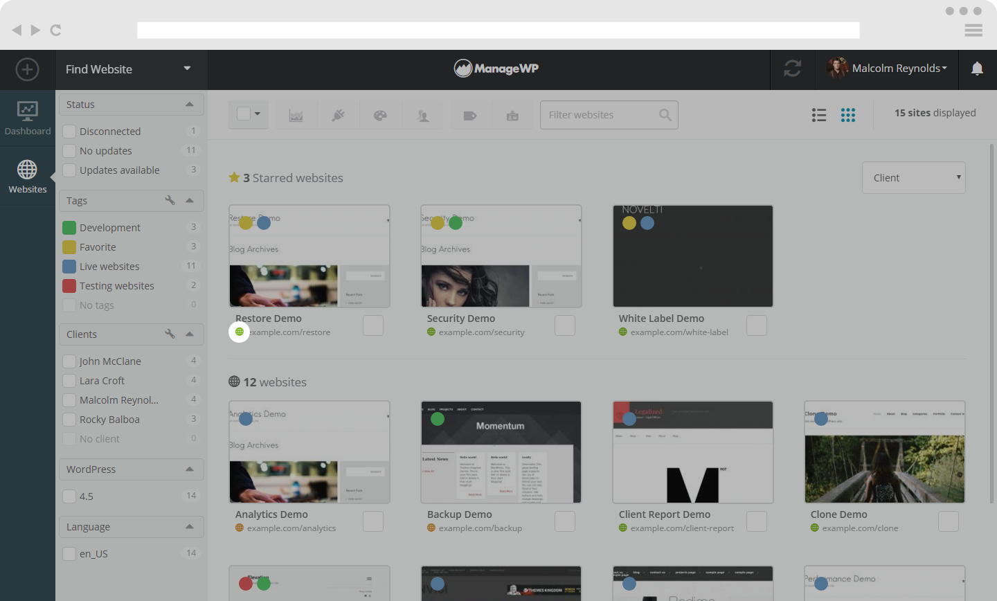The width and height of the screenshot is (997, 601).
Task: Click the tag label icon in toolbar
Action: point(470,115)
